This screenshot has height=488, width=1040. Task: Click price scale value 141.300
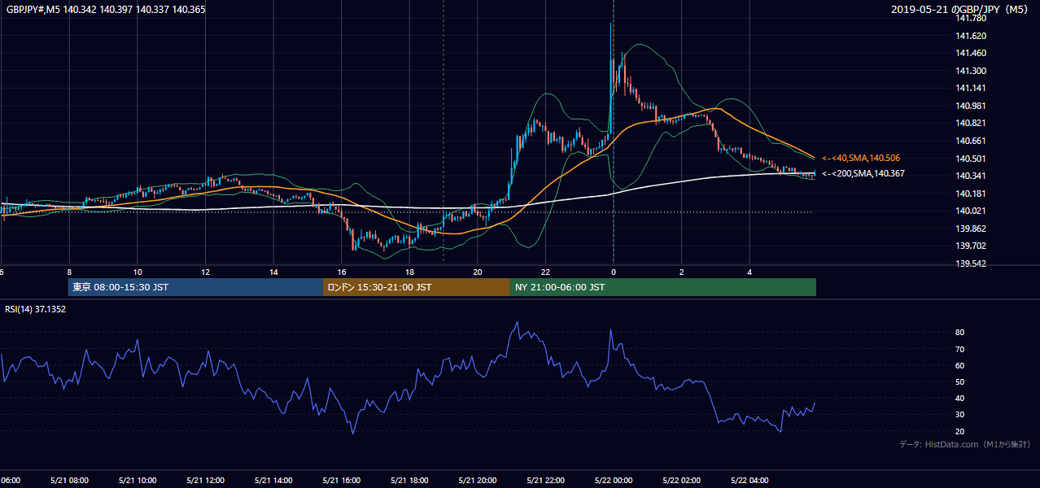point(970,71)
